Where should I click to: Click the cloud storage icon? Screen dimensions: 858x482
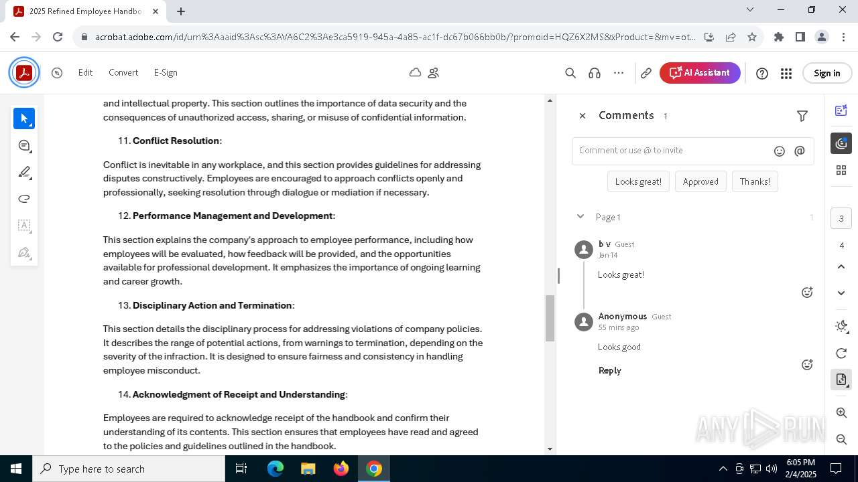click(x=415, y=72)
